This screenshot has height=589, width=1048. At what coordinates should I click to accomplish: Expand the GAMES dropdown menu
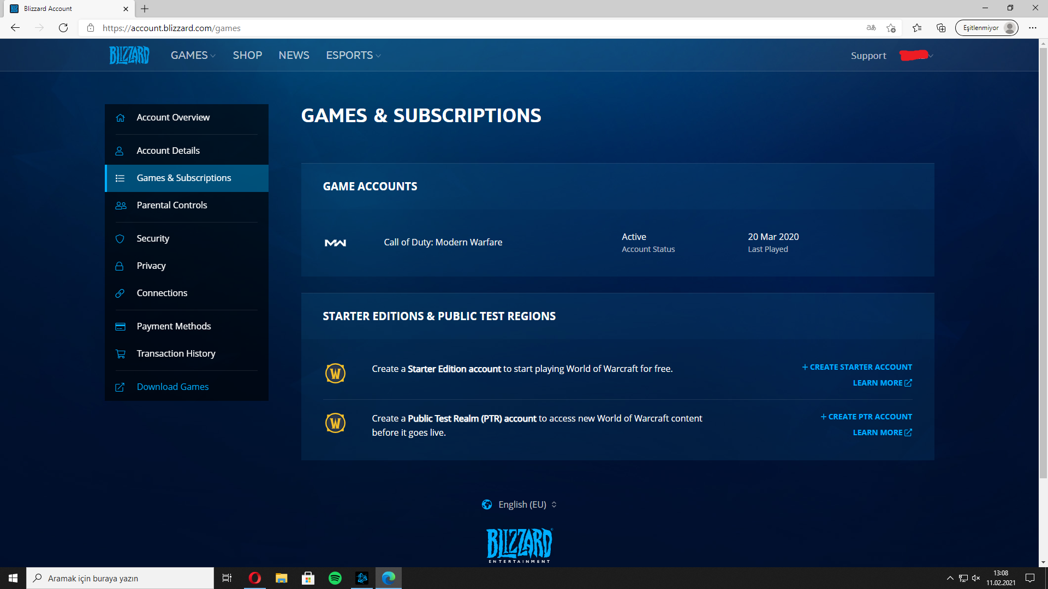(193, 55)
